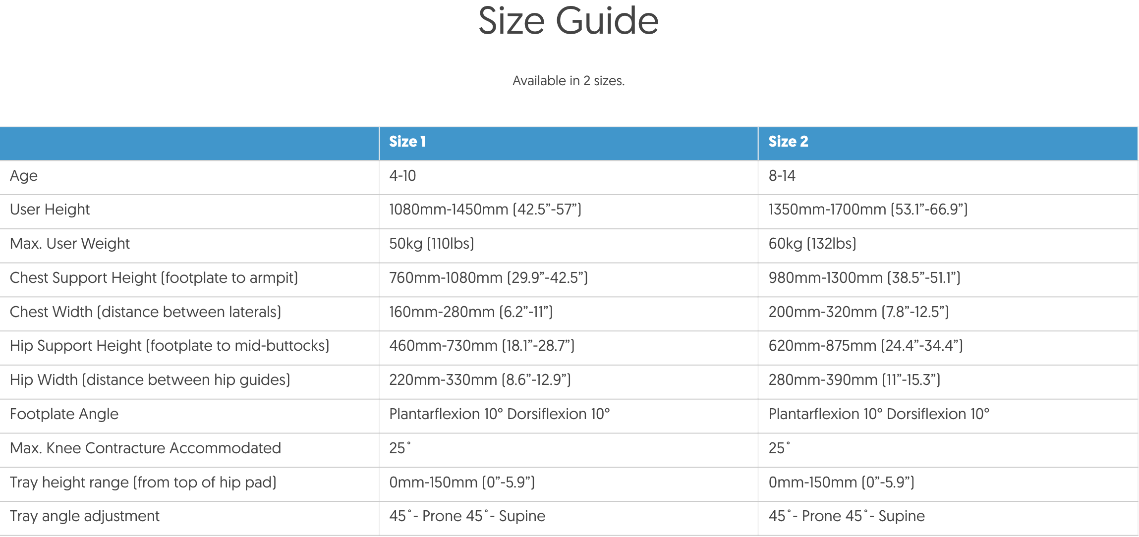Click the 1080mm-1450mm height cell
The width and height of the screenshot is (1139, 537).
[x=485, y=210]
